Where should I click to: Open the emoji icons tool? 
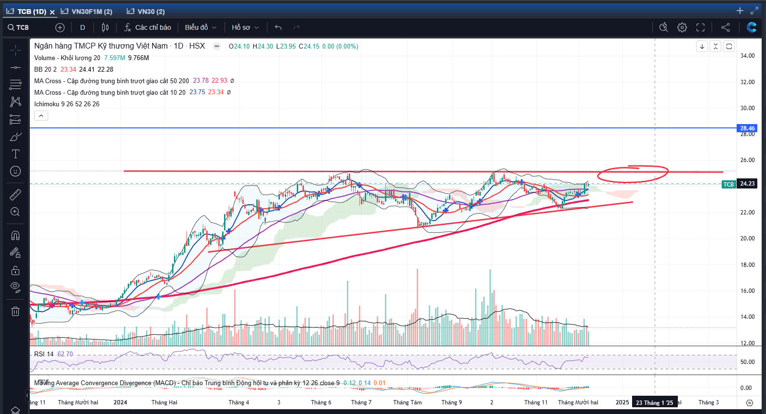pos(15,171)
